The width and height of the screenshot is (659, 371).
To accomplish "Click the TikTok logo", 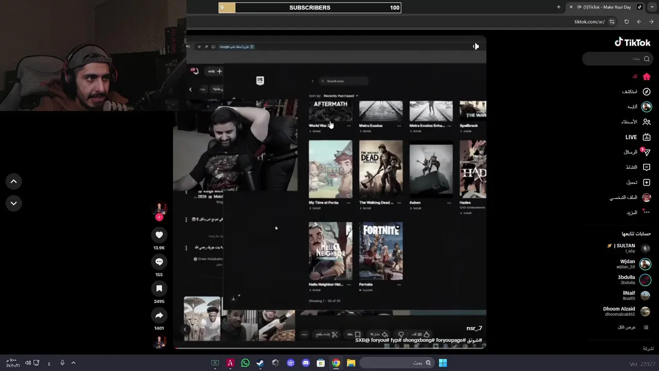I will (x=633, y=42).
